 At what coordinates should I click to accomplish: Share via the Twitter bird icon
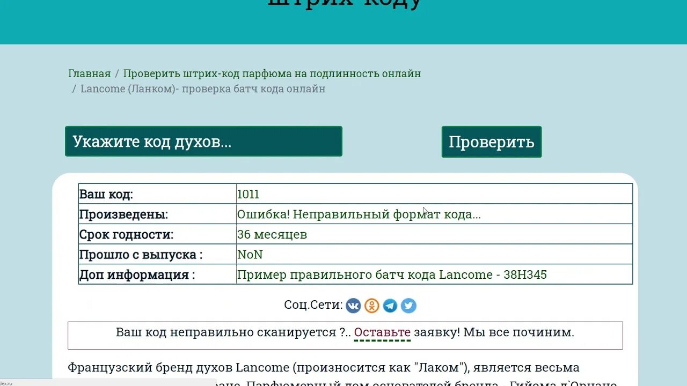[408, 306]
